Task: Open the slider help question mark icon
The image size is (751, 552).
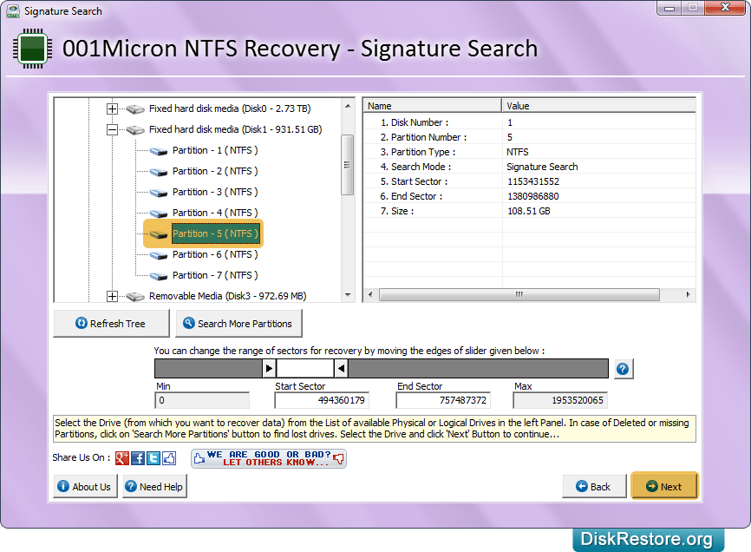Action: tap(623, 369)
